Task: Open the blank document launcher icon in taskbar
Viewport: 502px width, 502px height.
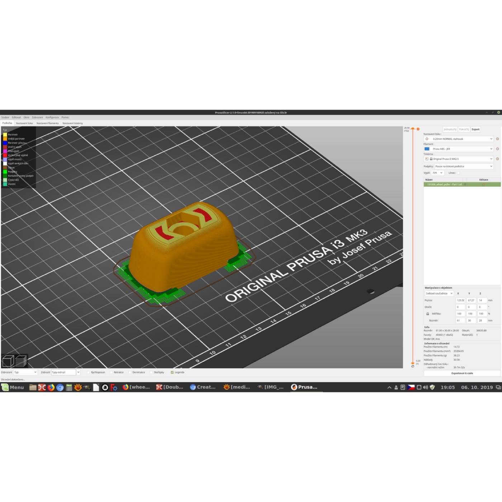Action: (96, 387)
